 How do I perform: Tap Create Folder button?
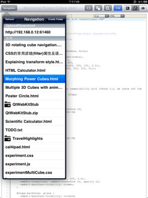point(55,19)
